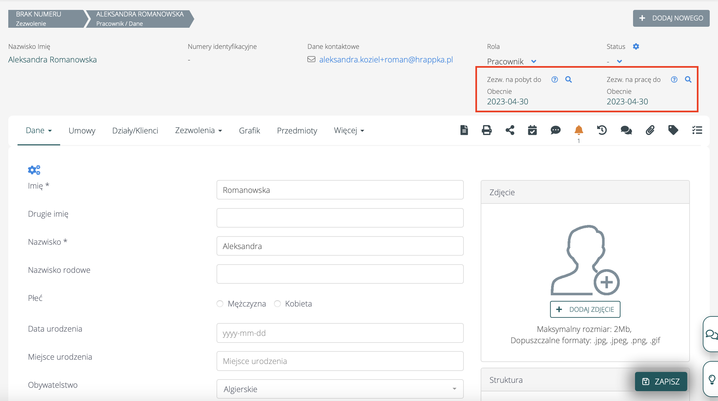Select the Kobieta radio button
This screenshot has width=718, height=401.
point(277,304)
